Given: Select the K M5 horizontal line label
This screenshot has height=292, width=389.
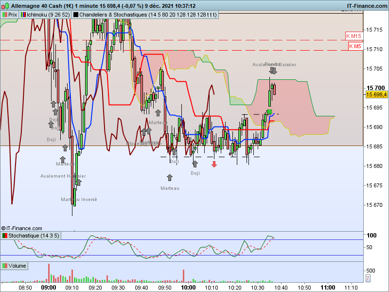Looking at the screenshot, I should pos(355,46).
